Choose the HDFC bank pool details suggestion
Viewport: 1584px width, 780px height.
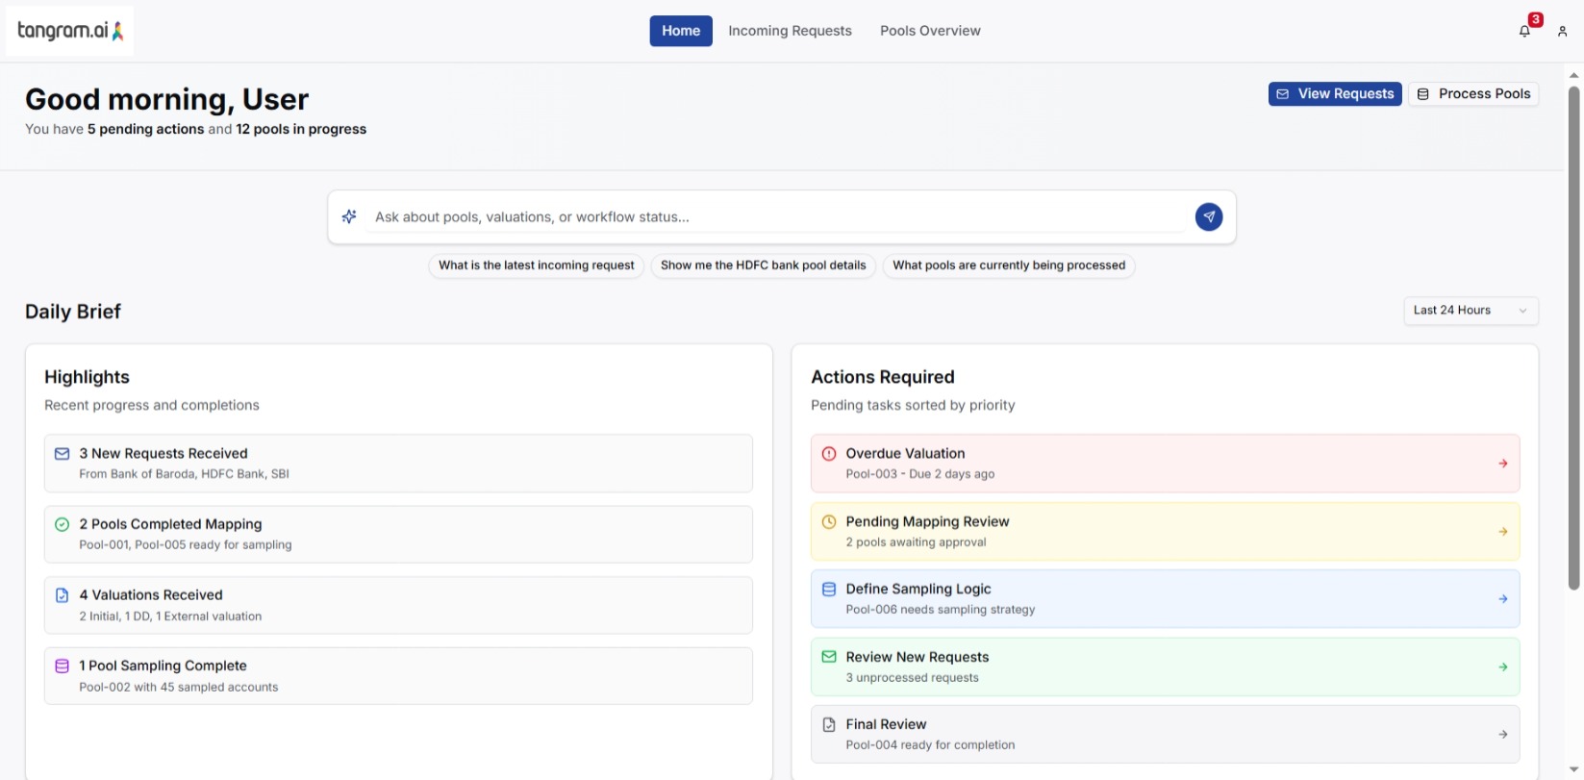763,265
